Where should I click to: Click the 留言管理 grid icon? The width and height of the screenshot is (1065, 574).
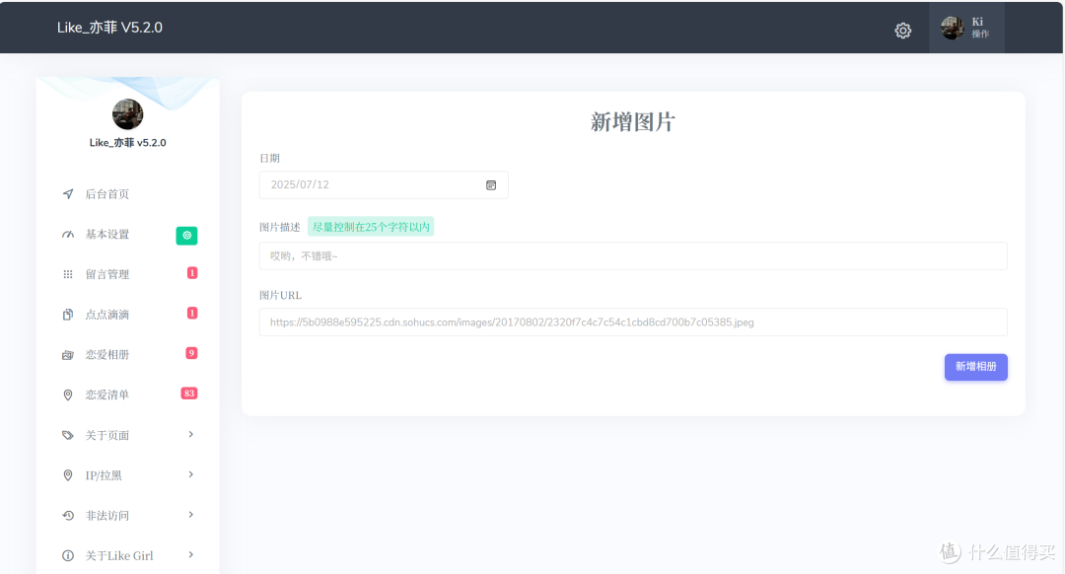point(68,274)
